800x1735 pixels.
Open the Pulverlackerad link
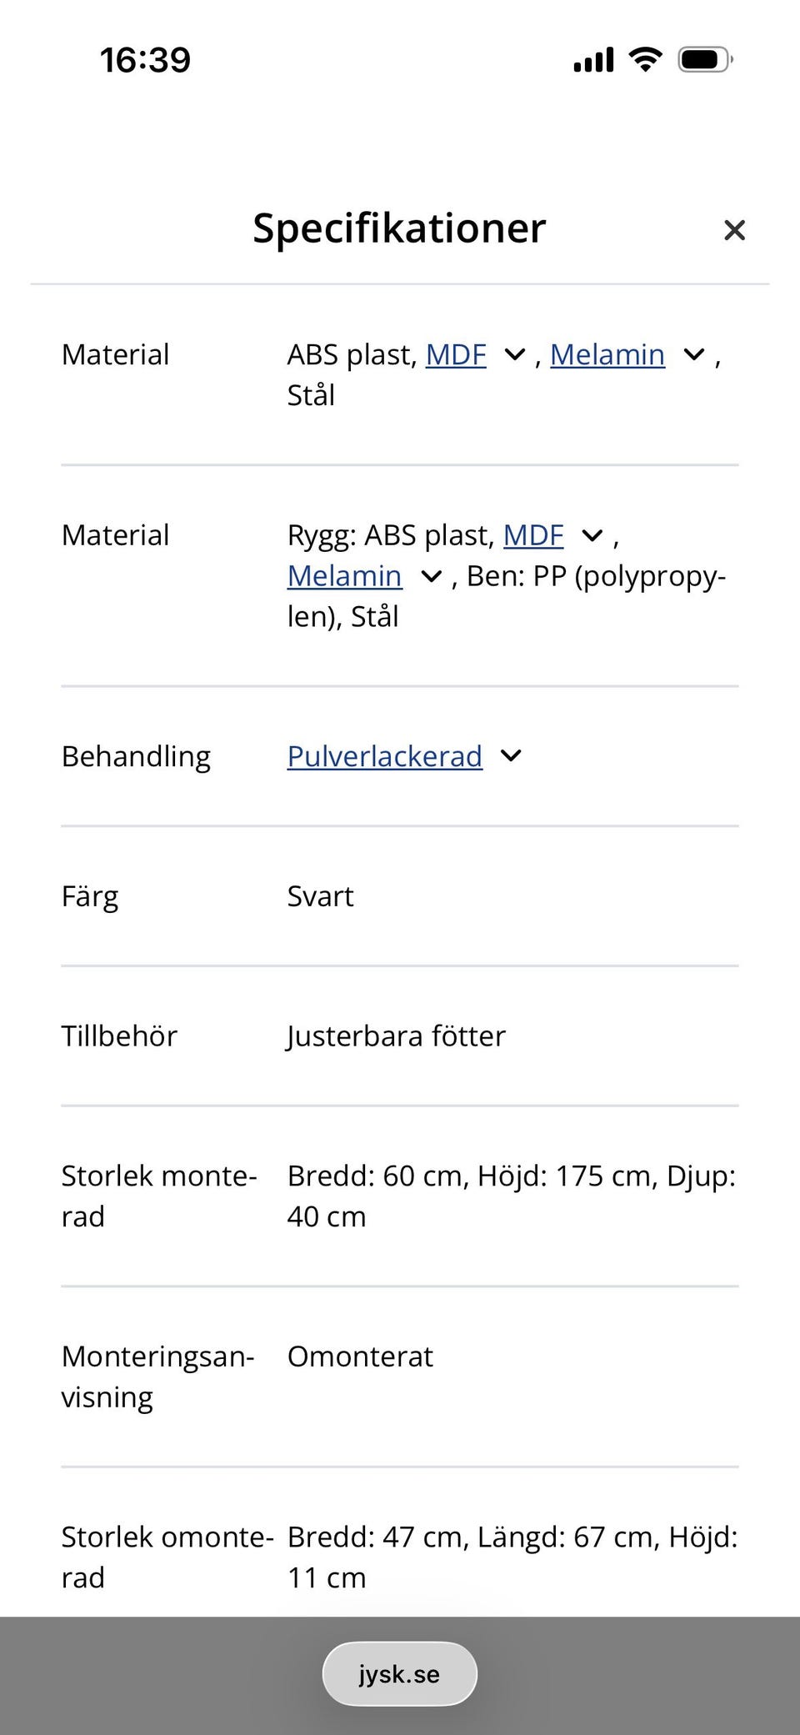(385, 757)
